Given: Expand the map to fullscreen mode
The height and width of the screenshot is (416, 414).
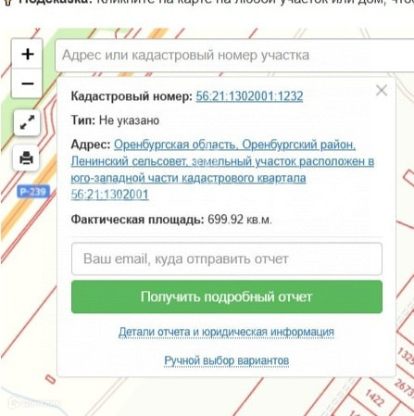Looking at the screenshot, I should pos(27,122).
